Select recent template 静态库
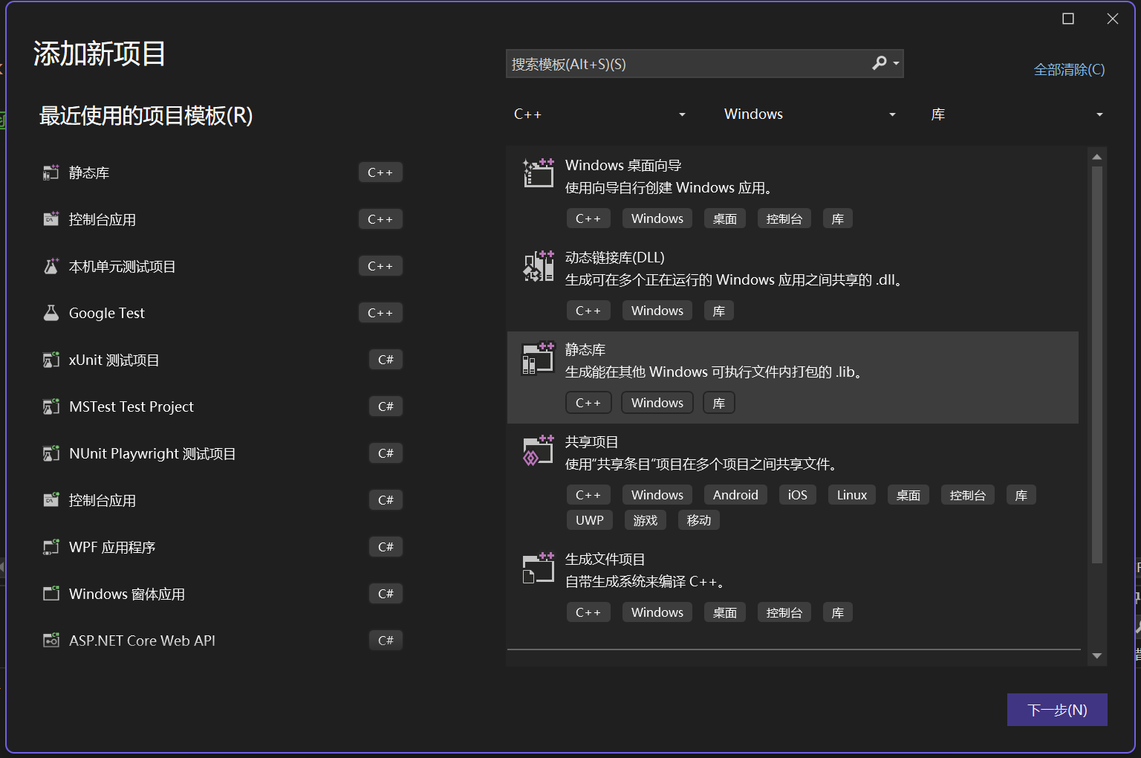 (223, 172)
